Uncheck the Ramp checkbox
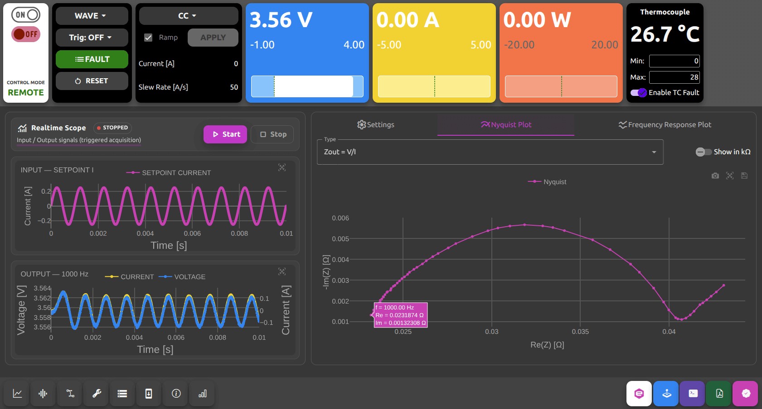The image size is (762, 409). coord(148,37)
